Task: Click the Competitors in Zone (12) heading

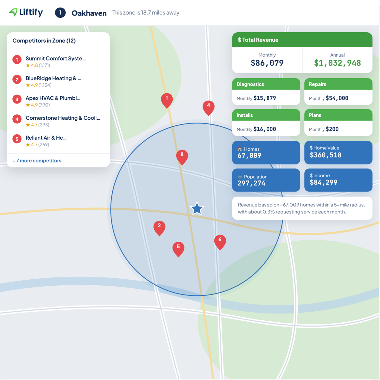Action: (x=44, y=41)
